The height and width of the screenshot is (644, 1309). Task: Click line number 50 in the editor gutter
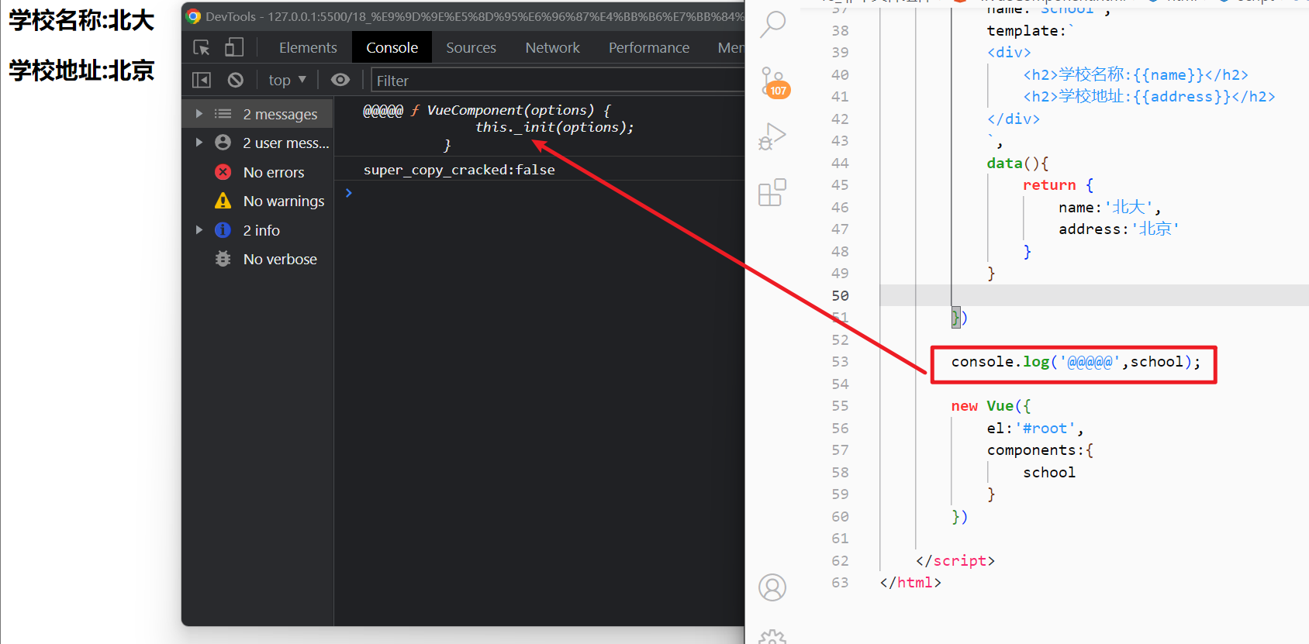840,296
